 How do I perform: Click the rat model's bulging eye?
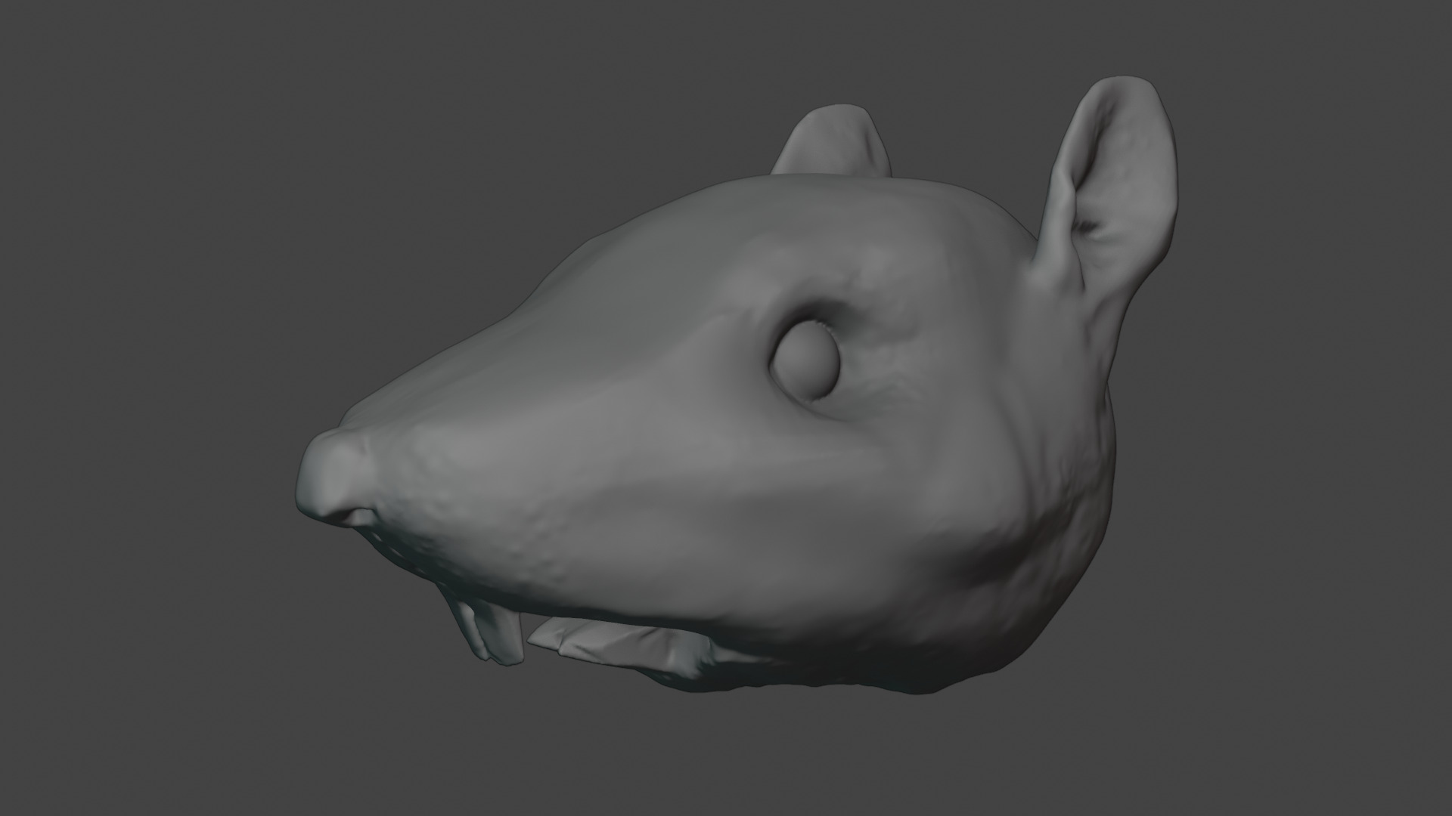click(806, 360)
